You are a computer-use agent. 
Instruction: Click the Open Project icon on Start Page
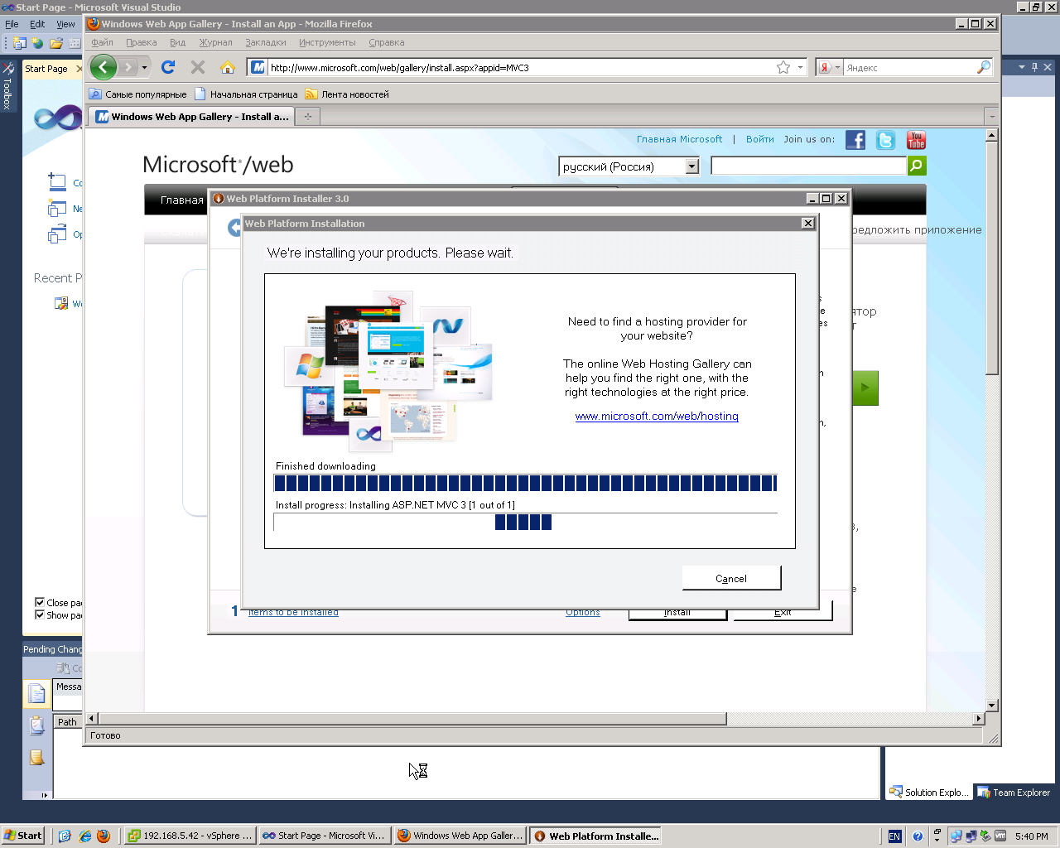(56, 234)
